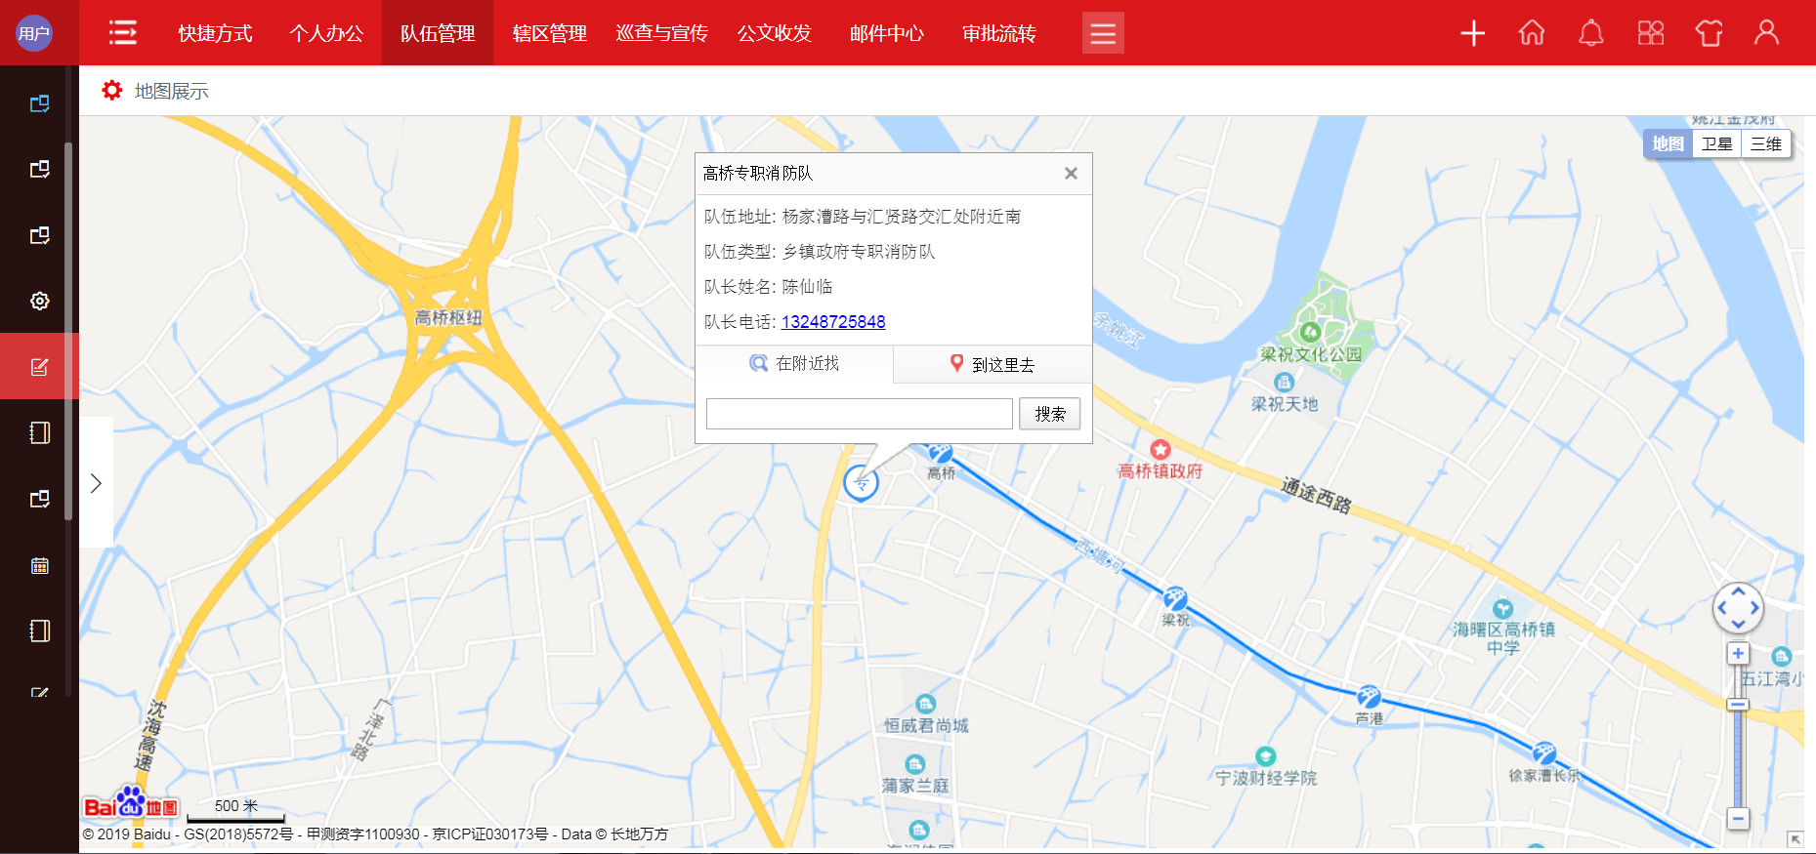Open the 辖区管理 menu
Screen dimensions: 1816x854
(x=549, y=33)
